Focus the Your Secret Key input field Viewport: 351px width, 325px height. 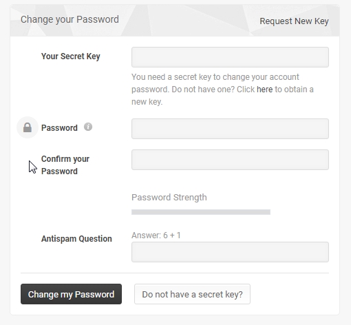(x=230, y=57)
